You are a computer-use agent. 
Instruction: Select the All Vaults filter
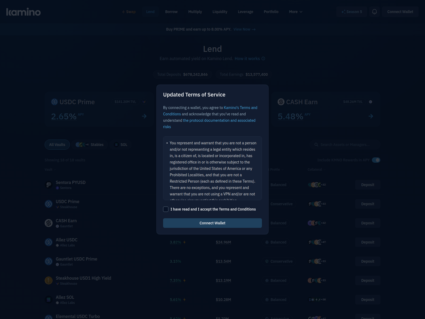(57, 145)
